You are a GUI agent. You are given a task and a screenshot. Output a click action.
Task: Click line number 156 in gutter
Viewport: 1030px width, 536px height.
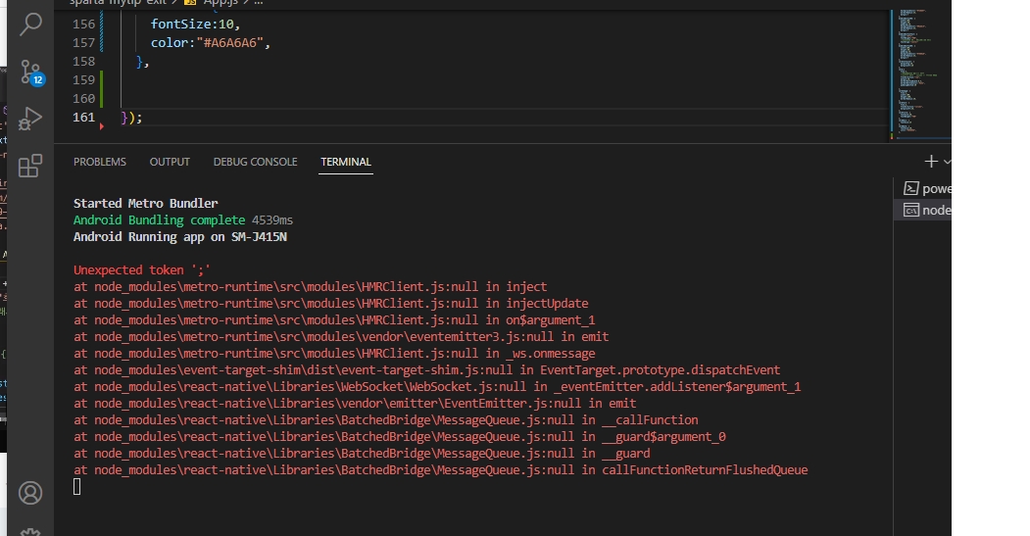pyautogui.click(x=84, y=24)
